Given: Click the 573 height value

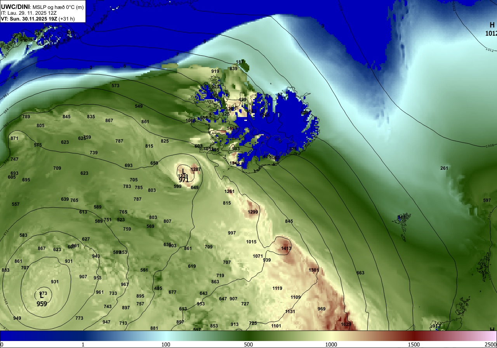Looking at the screenshot, I should tap(115, 86).
